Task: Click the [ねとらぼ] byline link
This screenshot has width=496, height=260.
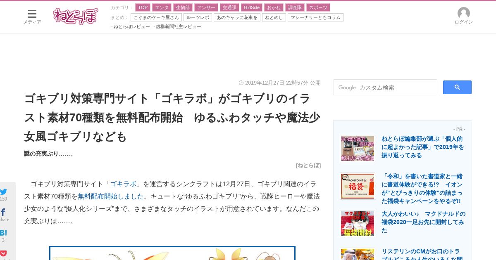Action: pos(308,165)
